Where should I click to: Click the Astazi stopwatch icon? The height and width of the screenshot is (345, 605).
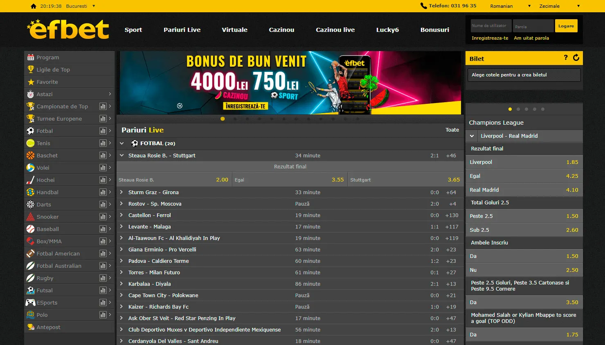pos(31,94)
